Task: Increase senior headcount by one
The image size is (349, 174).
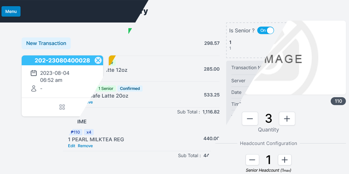Action: click(285, 160)
